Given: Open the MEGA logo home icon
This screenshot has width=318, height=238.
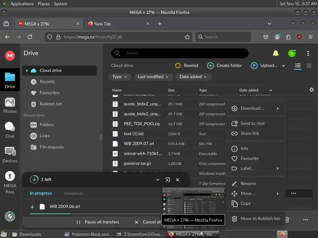Looking at the screenshot, I should (x=10, y=56).
